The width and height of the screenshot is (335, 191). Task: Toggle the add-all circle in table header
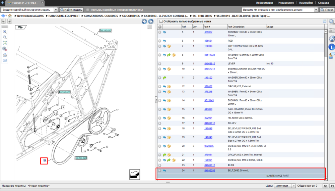click(160, 27)
